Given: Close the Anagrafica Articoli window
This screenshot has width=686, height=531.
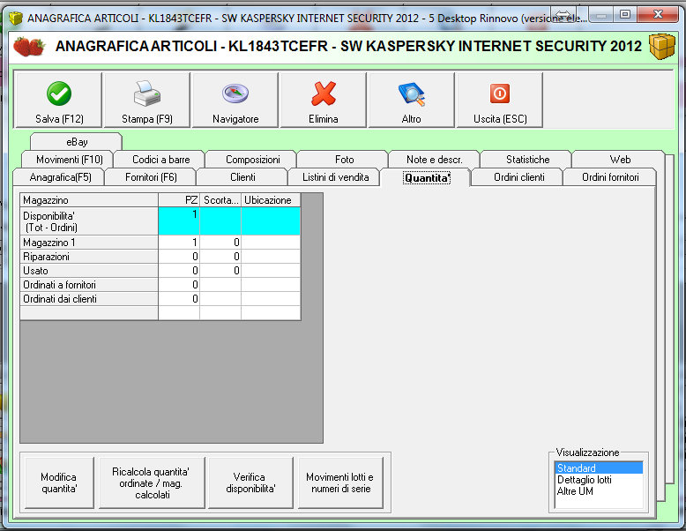Looking at the screenshot, I should 658,14.
